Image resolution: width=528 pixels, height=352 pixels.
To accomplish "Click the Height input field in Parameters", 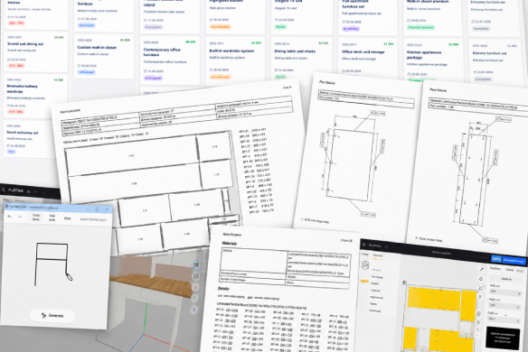I will [504, 305].
